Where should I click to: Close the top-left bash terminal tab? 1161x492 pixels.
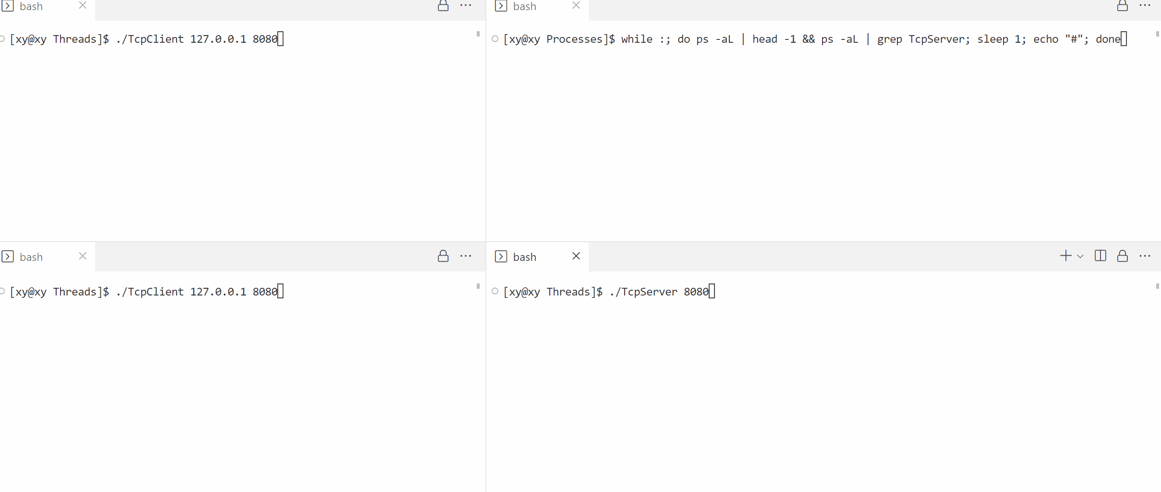coord(82,5)
